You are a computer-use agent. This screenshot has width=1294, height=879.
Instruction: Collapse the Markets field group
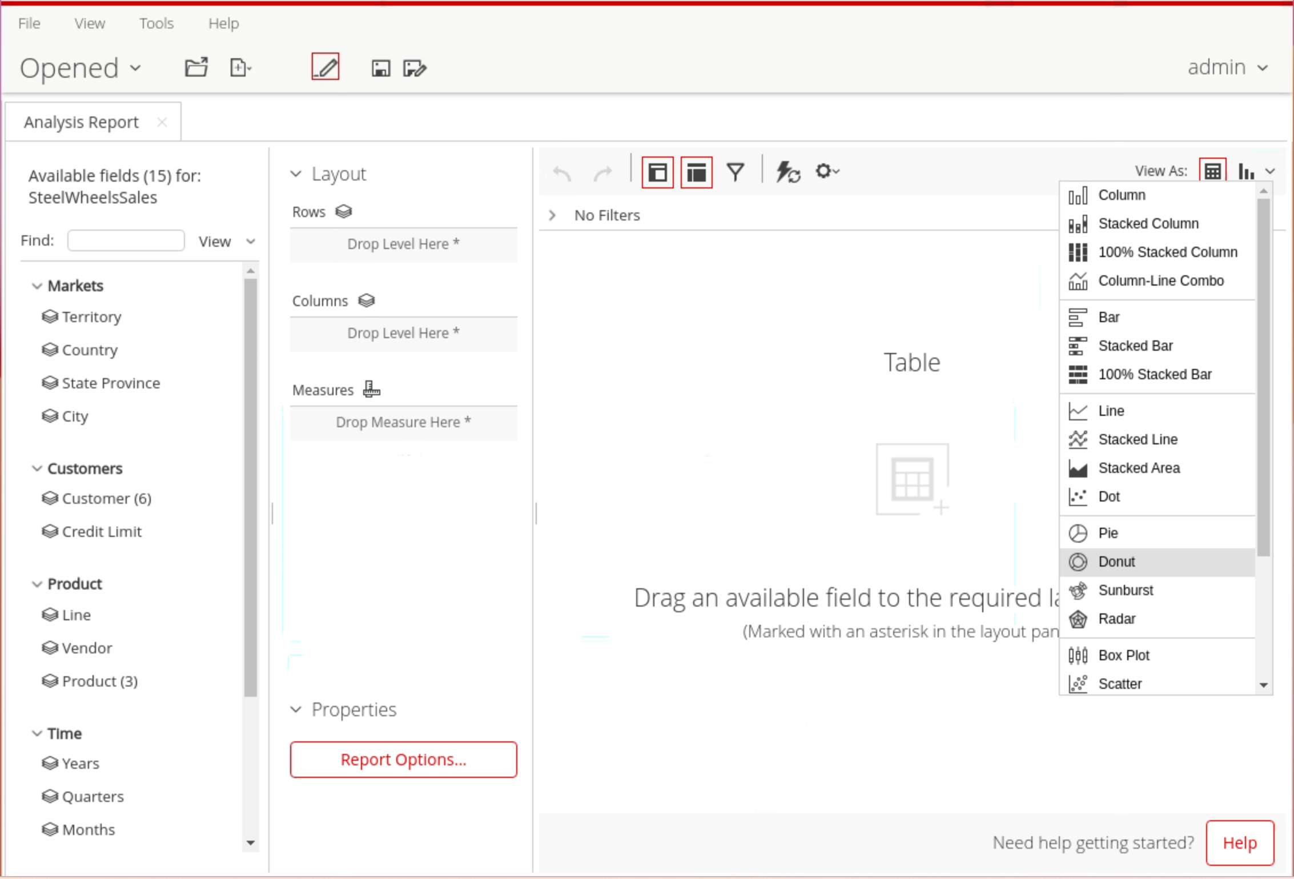(x=37, y=286)
